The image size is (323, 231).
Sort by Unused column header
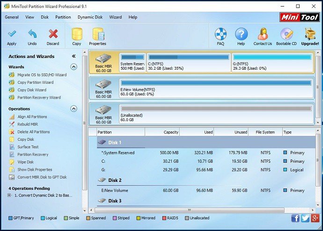(231, 132)
